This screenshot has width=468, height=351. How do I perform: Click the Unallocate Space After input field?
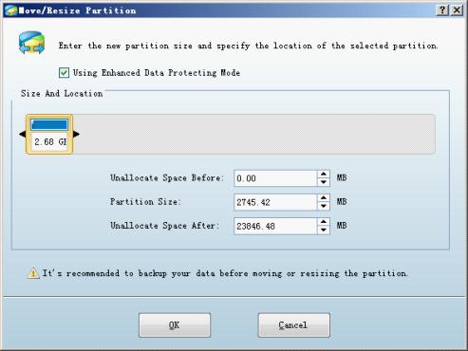(x=275, y=226)
